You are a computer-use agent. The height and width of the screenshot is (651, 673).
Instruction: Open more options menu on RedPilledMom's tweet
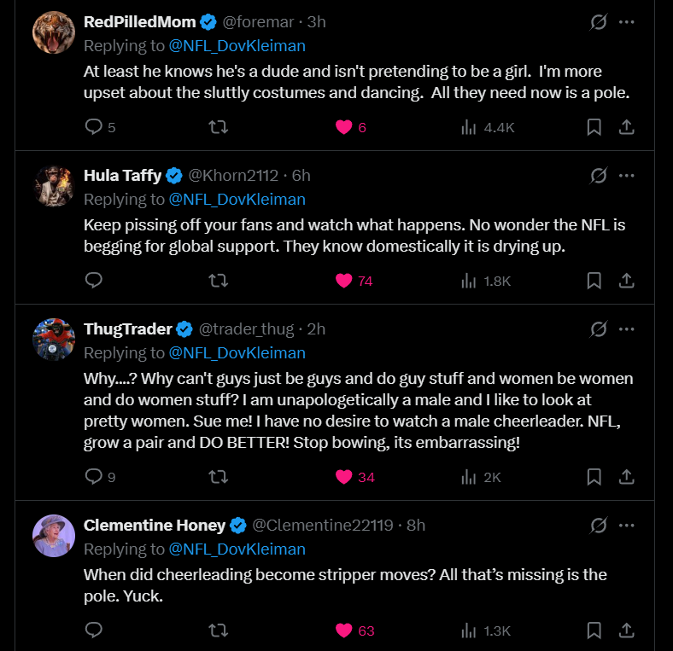click(x=627, y=22)
